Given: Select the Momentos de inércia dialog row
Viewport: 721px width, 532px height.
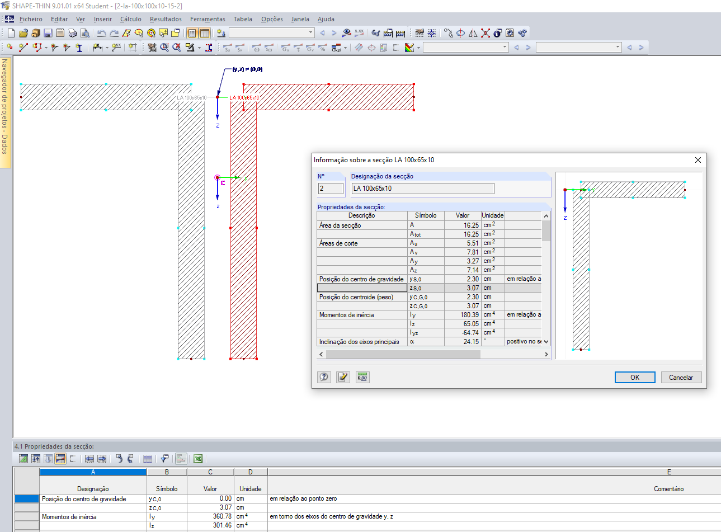Looking at the screenshot, I should pos(429,314).
